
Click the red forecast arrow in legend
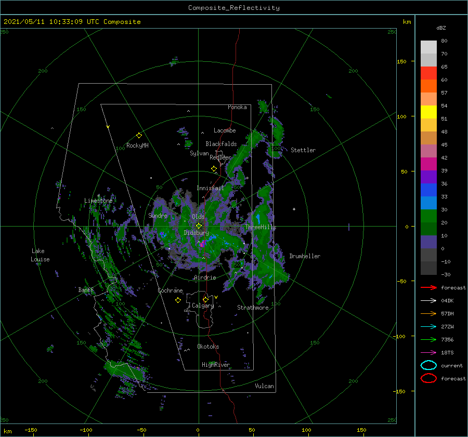(x=428, y=287)
